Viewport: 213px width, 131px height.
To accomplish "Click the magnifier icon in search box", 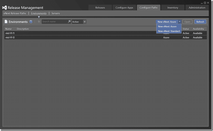I will [69, 22].
